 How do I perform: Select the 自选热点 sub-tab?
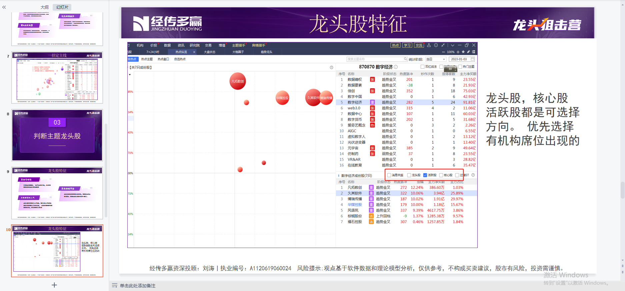tap(180, 59)
